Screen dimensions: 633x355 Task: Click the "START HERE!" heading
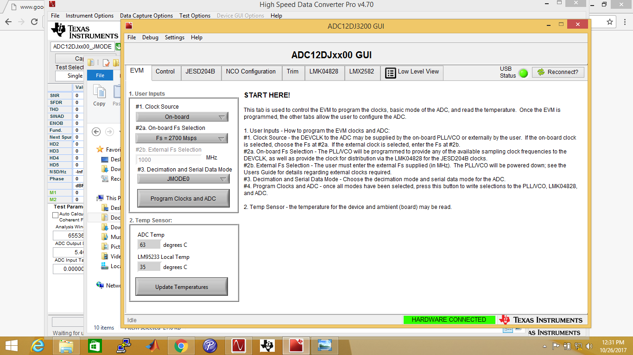[x=267, y=95]
